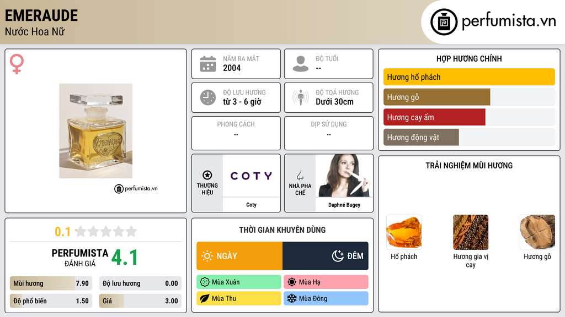The width and height of the screenshot is (565, 317).
Task: Click the 'từ 3 - 6 giờ' longevity value
Action: 242,102
